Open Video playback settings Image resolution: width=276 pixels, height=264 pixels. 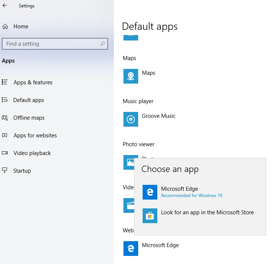click(x=32, y=153)
